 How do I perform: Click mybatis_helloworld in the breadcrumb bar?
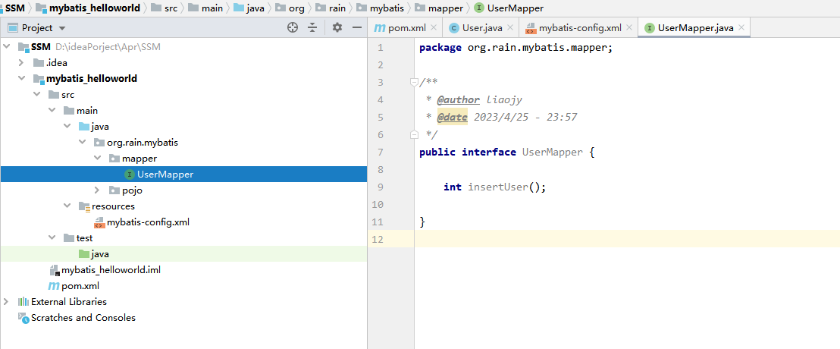click(x=95, y=8)
